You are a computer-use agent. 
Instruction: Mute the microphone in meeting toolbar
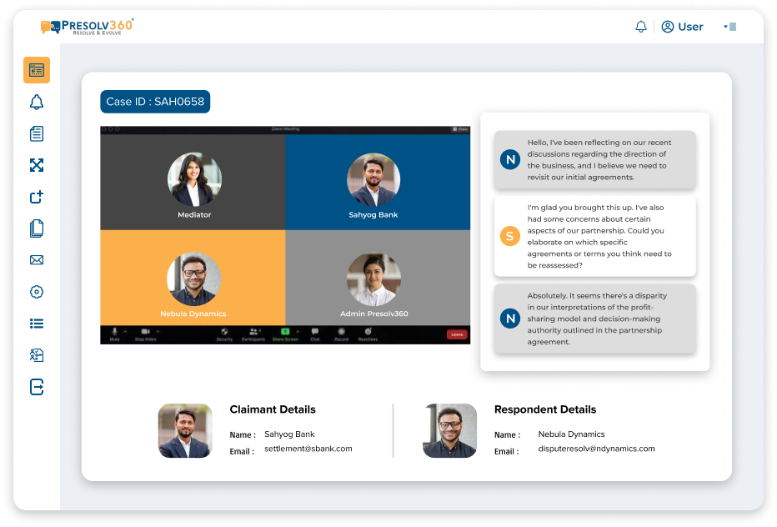(114, 334)
